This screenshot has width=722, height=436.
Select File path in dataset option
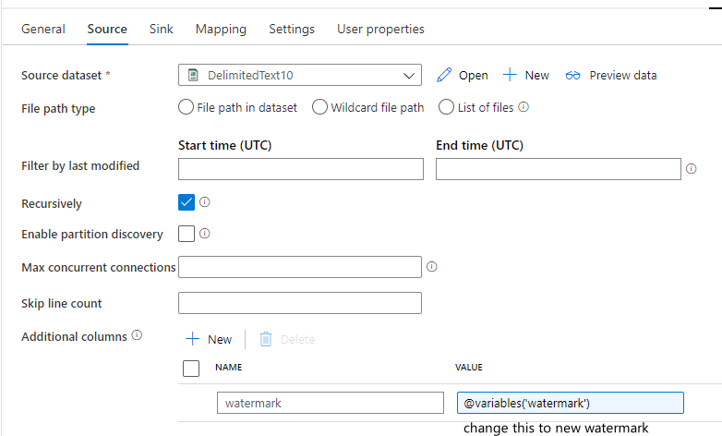[x=186, y=107]
